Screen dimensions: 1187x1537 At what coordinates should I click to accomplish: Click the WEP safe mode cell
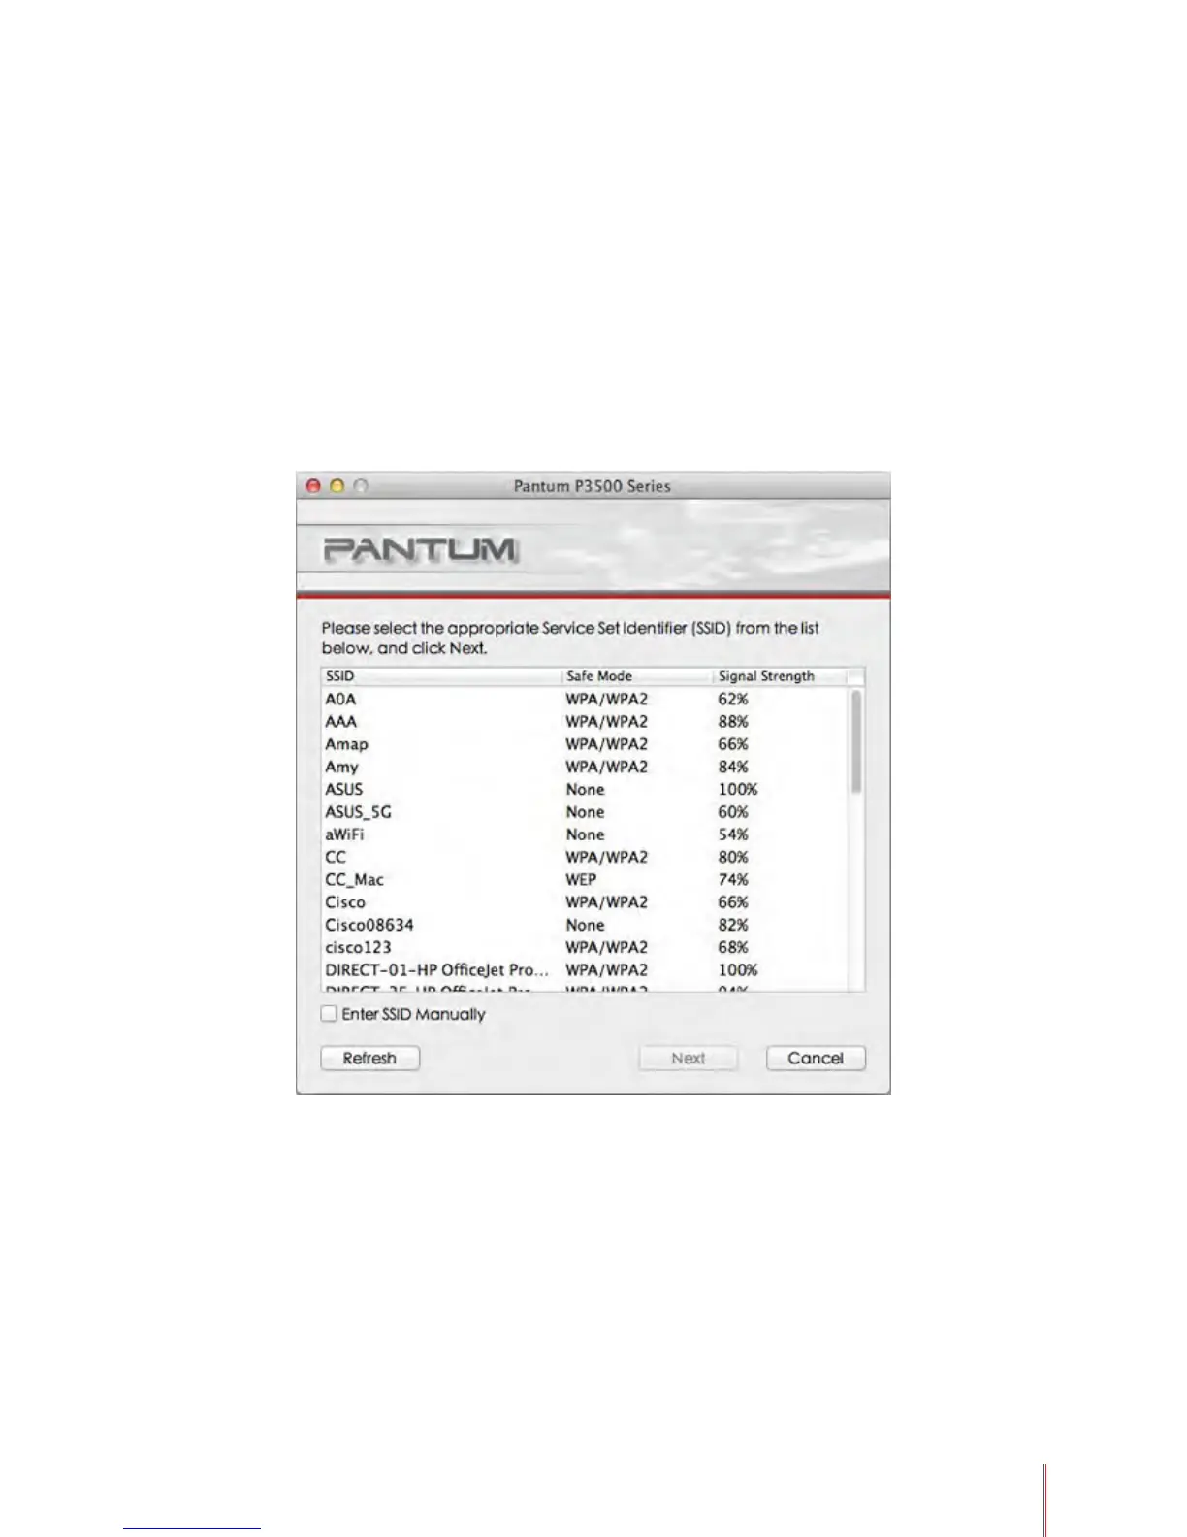tap(581, 879)
